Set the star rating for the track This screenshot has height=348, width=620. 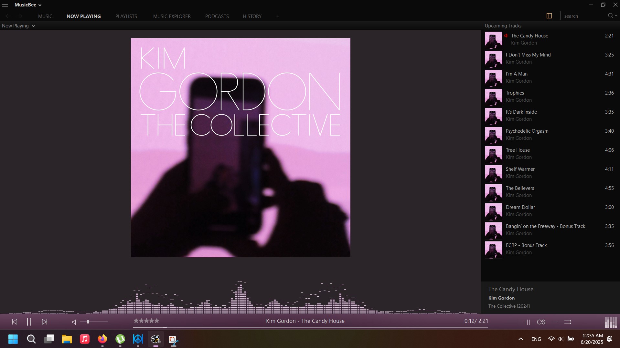click(146, 321)
